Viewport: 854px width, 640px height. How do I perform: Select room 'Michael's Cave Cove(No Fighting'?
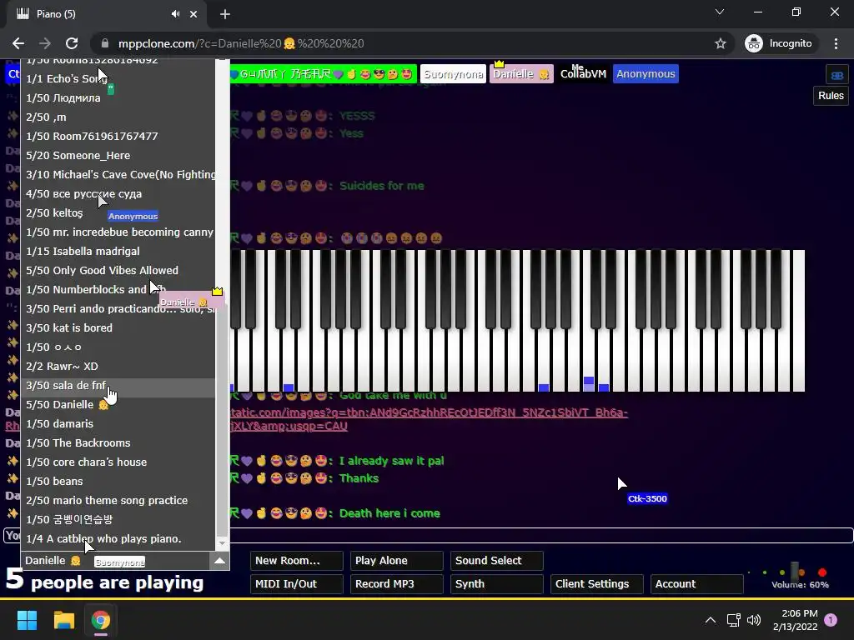point(118,175)
